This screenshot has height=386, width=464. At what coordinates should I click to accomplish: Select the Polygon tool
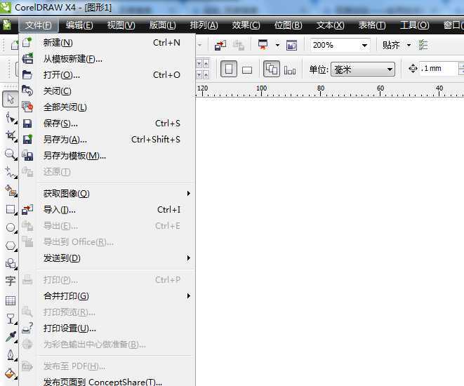click(x=11, y=246)
